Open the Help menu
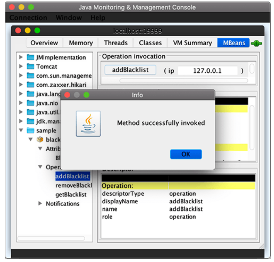 [x=98, y=18]
